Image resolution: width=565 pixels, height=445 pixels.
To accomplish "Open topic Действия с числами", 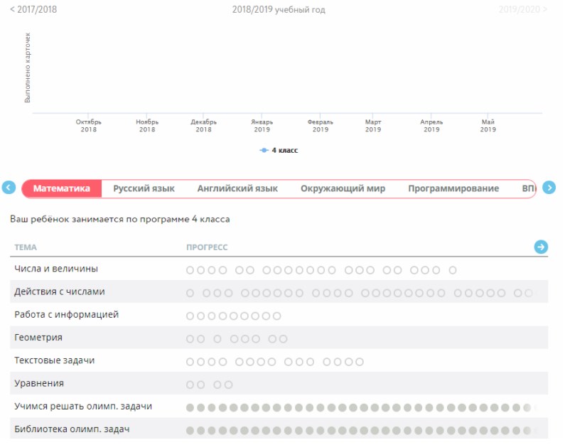I will (x=60, y=291).
